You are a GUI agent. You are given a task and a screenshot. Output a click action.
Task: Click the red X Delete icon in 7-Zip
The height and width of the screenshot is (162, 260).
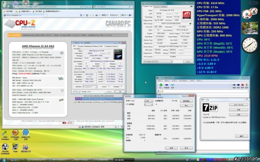click(x=243, y=85)
